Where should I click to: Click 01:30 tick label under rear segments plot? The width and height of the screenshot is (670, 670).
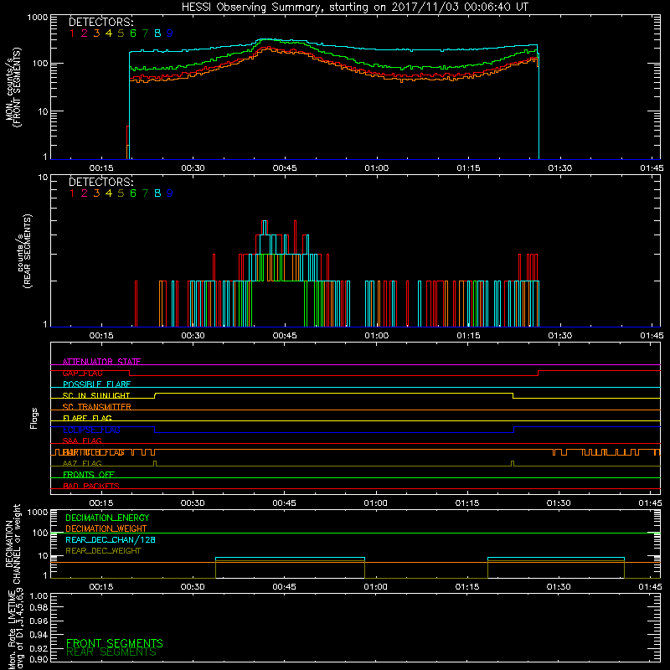[559, 336]
